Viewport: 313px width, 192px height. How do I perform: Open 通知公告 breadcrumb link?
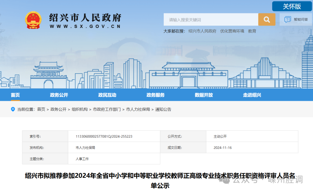[x=163, y=110]
